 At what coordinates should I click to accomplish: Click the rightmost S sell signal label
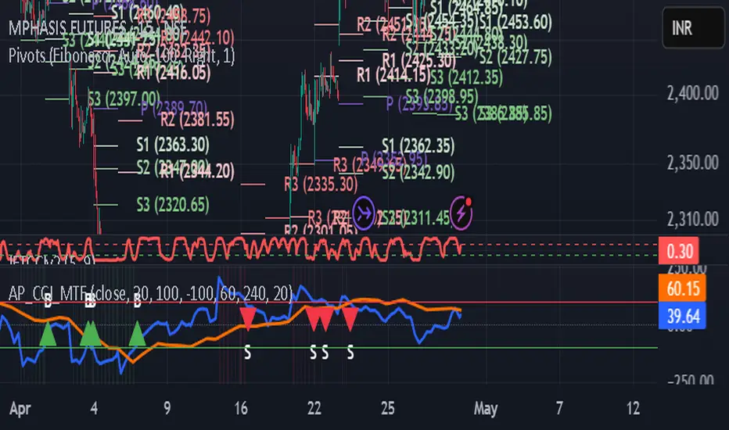(x=350, y=353)
